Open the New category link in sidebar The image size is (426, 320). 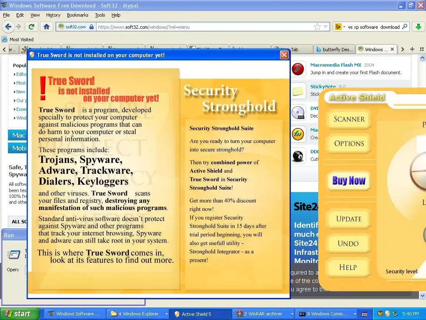click(20, 92)
